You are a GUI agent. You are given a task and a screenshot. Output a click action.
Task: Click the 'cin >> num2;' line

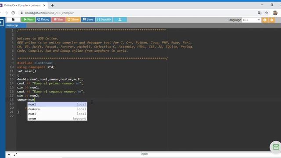coord(28,96)
